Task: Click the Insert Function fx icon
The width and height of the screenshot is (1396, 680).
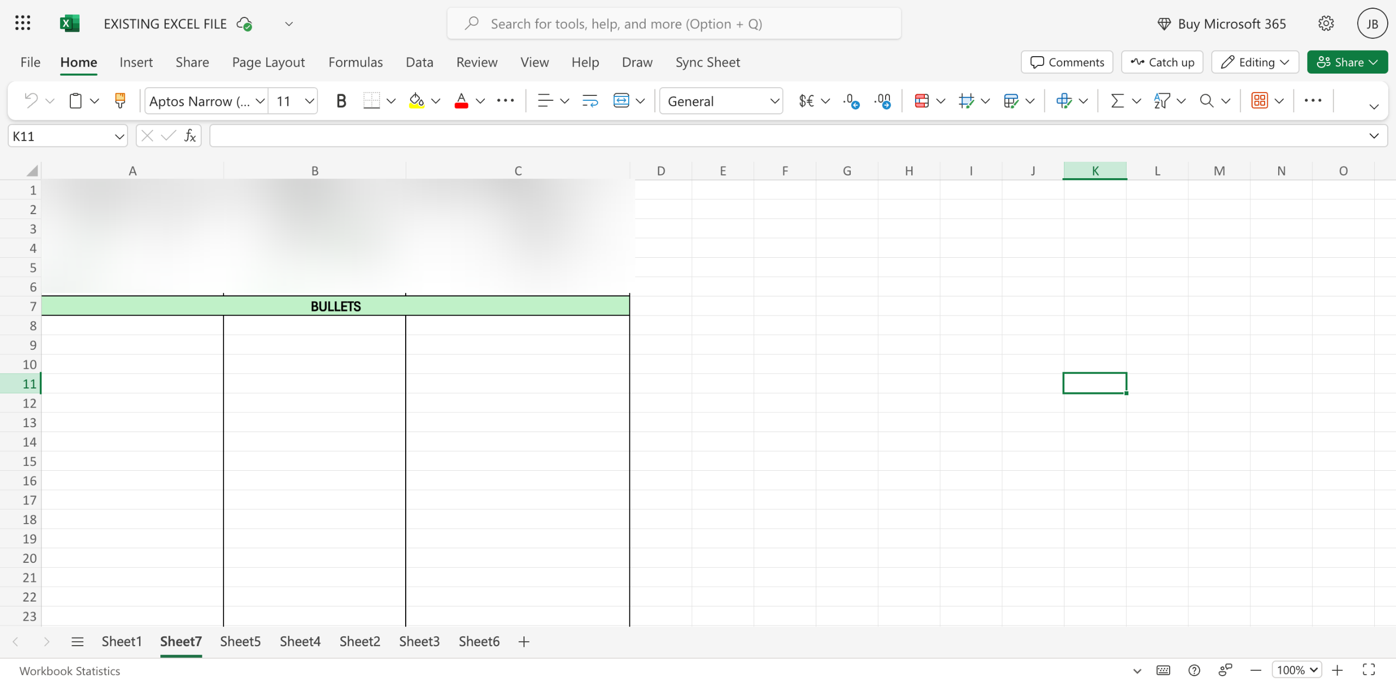Action: [190, 136]
